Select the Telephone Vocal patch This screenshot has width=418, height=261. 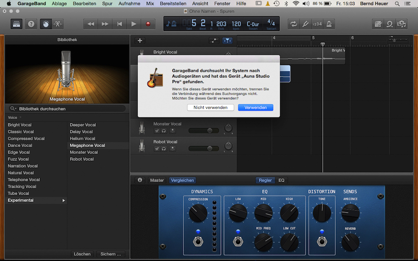tap(24, 179)
